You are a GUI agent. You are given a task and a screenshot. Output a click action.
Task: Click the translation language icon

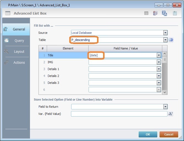click(164, 13)
